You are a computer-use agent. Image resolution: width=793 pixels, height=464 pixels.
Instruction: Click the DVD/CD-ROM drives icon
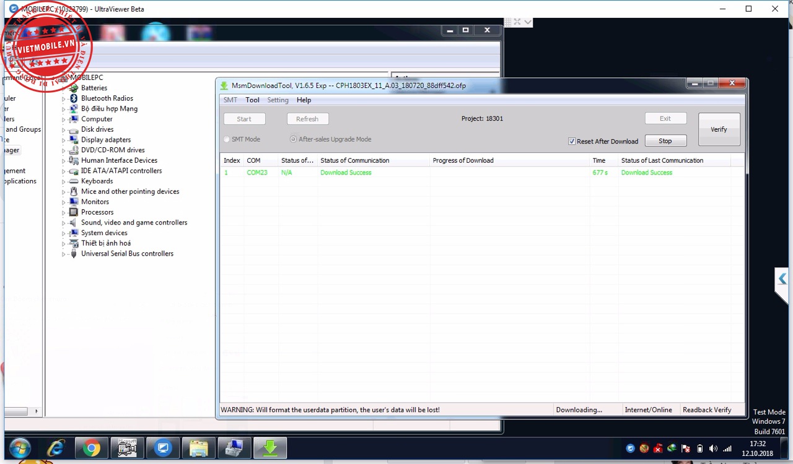(x=74, y=150)
